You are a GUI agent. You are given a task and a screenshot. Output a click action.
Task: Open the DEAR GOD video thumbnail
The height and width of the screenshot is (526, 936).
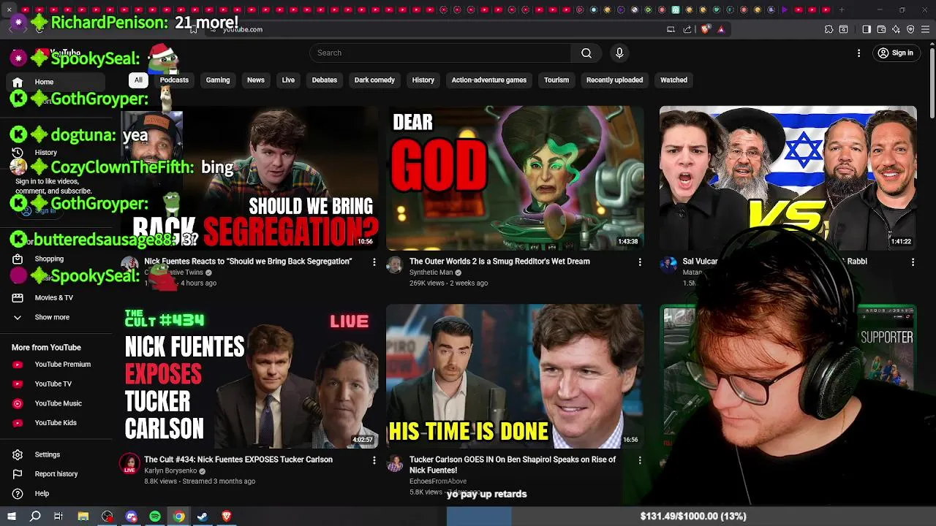point(515,178)
